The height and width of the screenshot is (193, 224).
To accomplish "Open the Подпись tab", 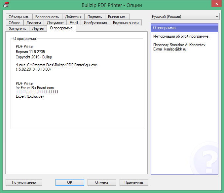I will pos(95,17).
